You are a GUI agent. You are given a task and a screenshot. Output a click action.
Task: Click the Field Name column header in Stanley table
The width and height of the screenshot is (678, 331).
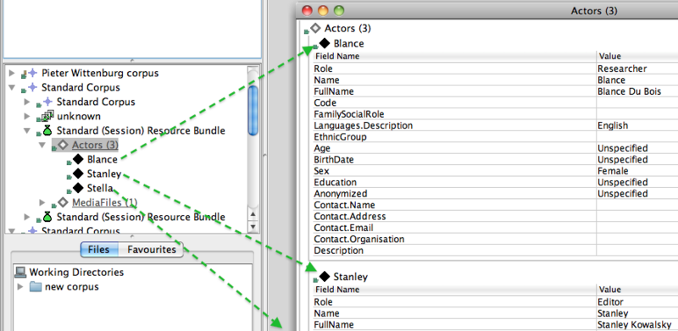(454, 290)
